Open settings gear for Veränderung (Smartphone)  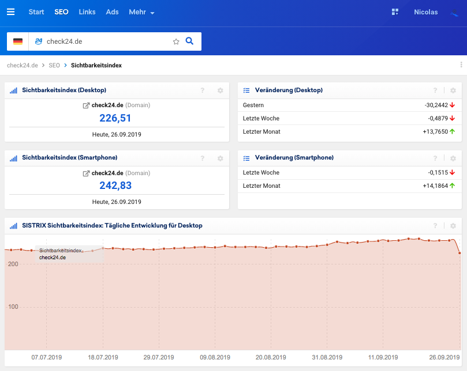coord(453,158)
